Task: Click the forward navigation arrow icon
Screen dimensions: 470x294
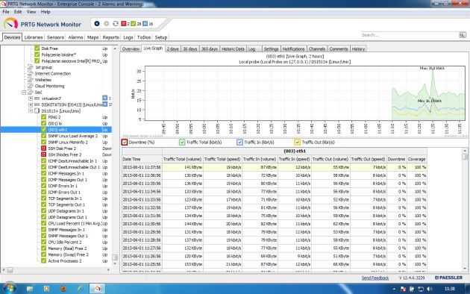Action: (x=107, y=23)
